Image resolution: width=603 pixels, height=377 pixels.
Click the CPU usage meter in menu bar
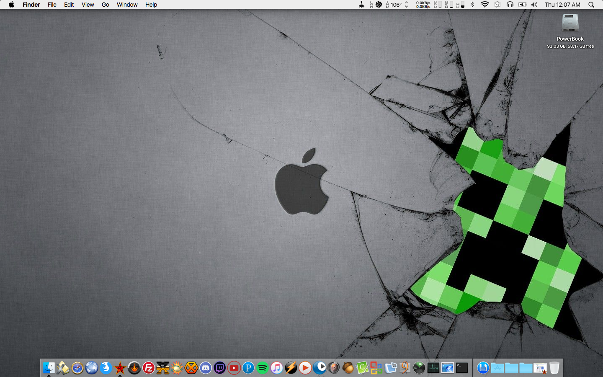click(x=438, y=5)
